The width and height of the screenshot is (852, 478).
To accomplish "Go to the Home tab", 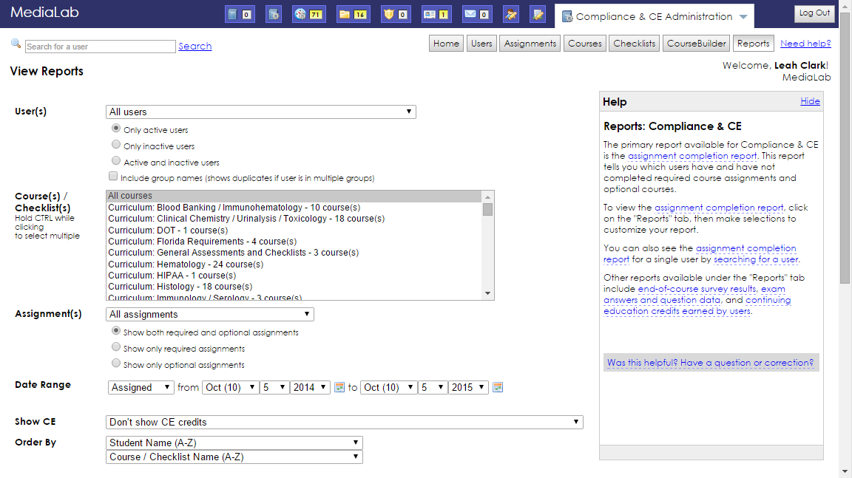I will click(446, 44).
